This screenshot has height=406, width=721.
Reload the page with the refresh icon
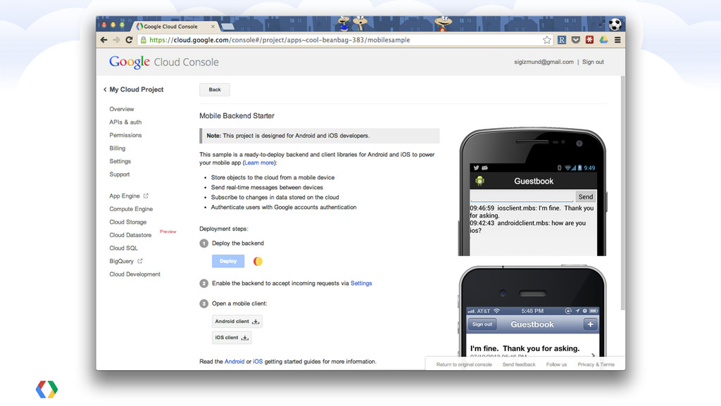[x=130, y=40]
